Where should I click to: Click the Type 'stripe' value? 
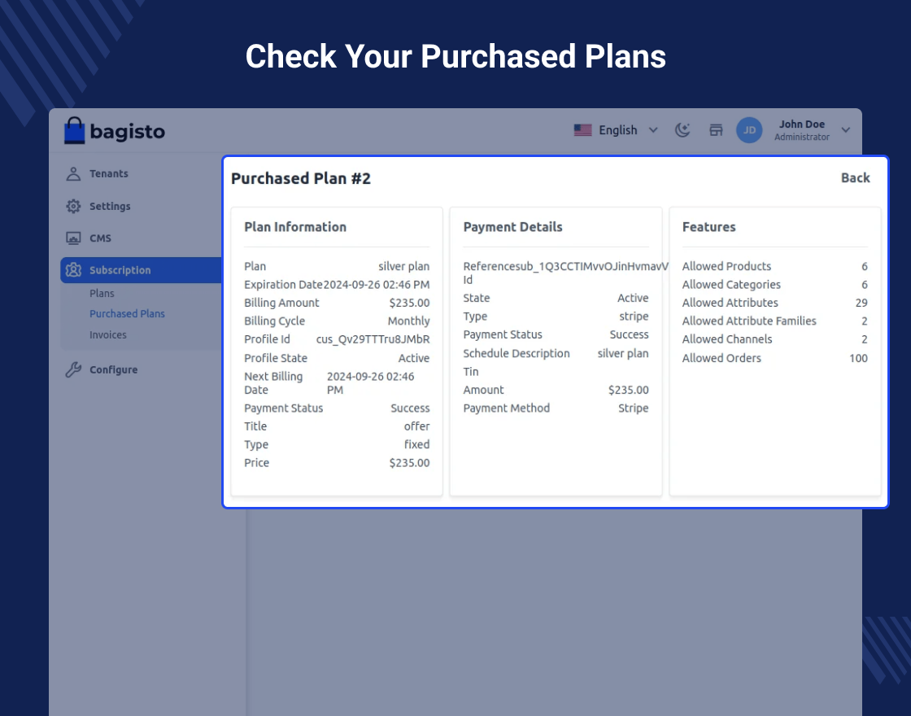(634, 317)
